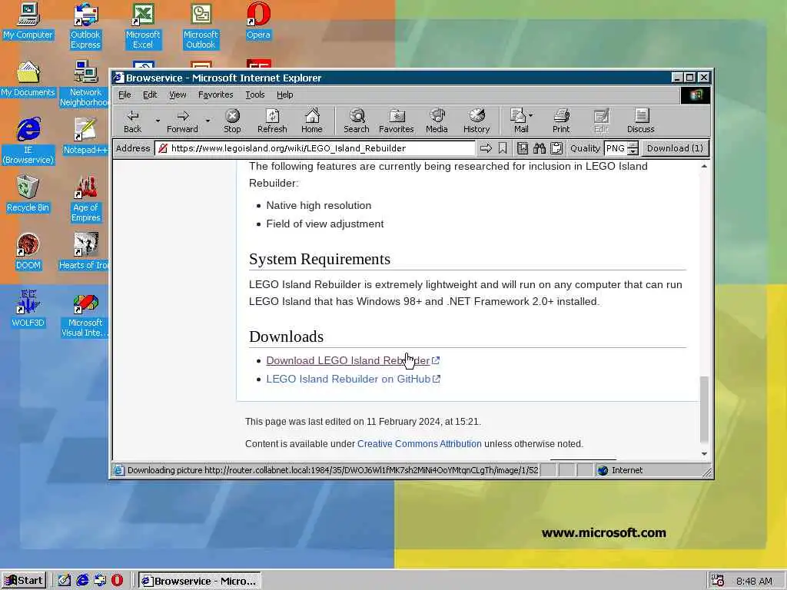Open the Mail button dropdown arrow
This screenshot has width=787, height=590.
click(x=531, y=115)
